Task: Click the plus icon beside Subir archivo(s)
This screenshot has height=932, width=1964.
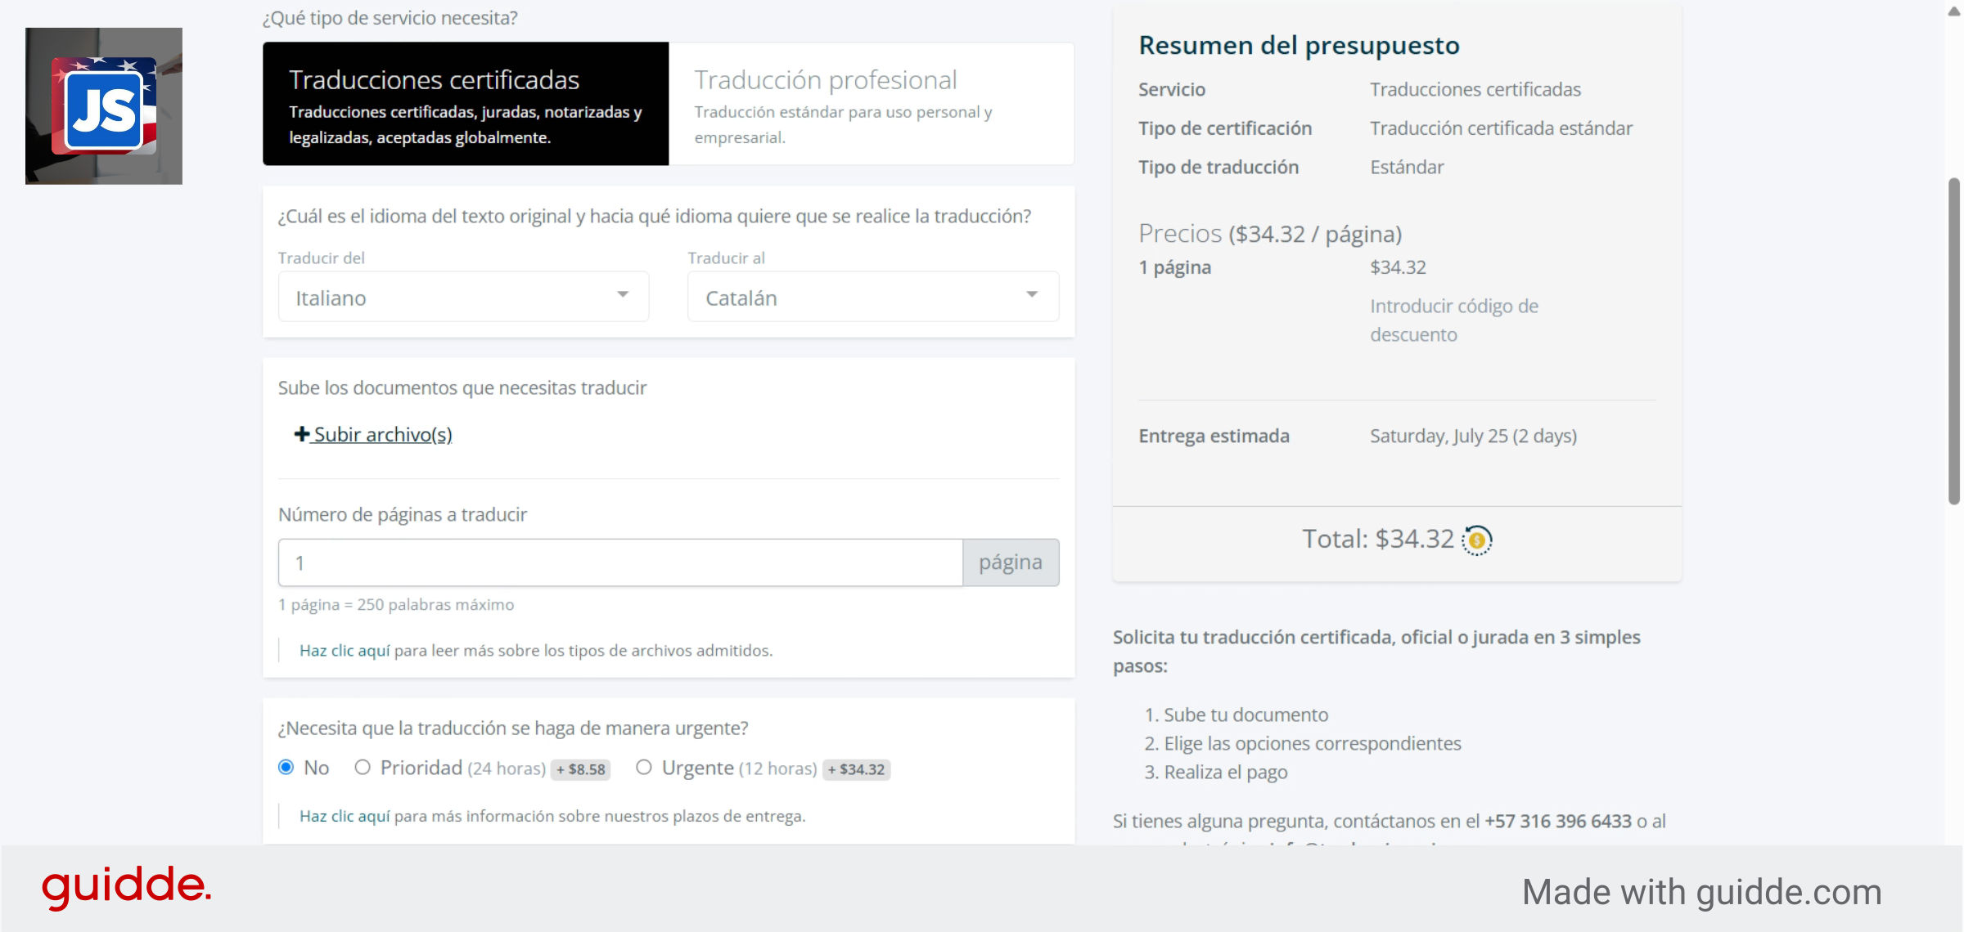Action: point(302,434)
